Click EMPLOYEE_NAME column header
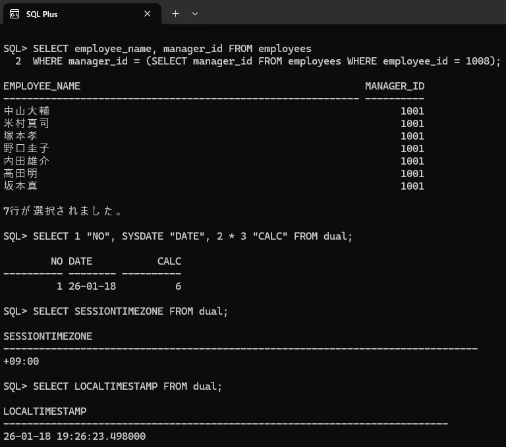Image resolution: width=506 pixels, height=447 pixels. pos(42,86)
